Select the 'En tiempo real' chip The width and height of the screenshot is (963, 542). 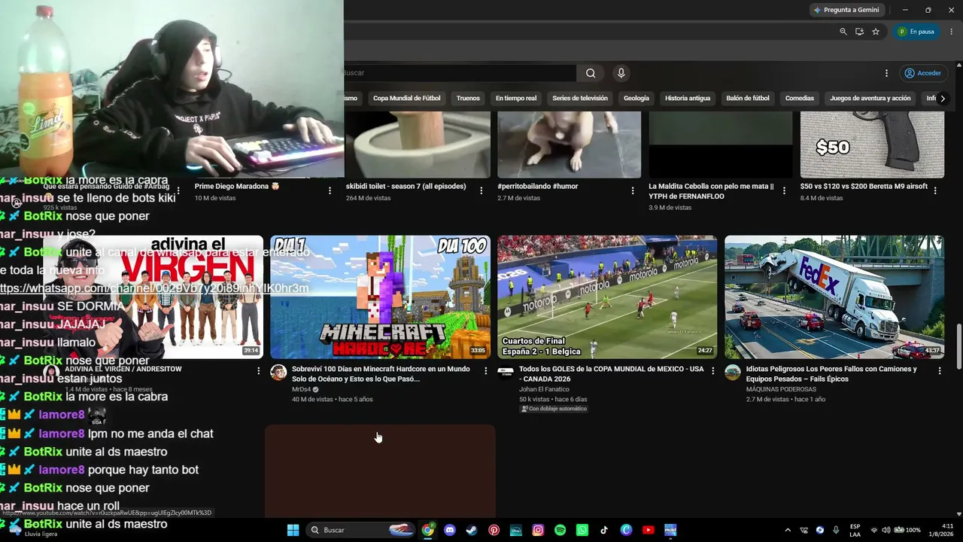516,98
